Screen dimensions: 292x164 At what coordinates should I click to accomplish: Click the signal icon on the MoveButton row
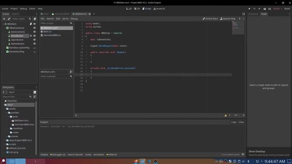31,36
